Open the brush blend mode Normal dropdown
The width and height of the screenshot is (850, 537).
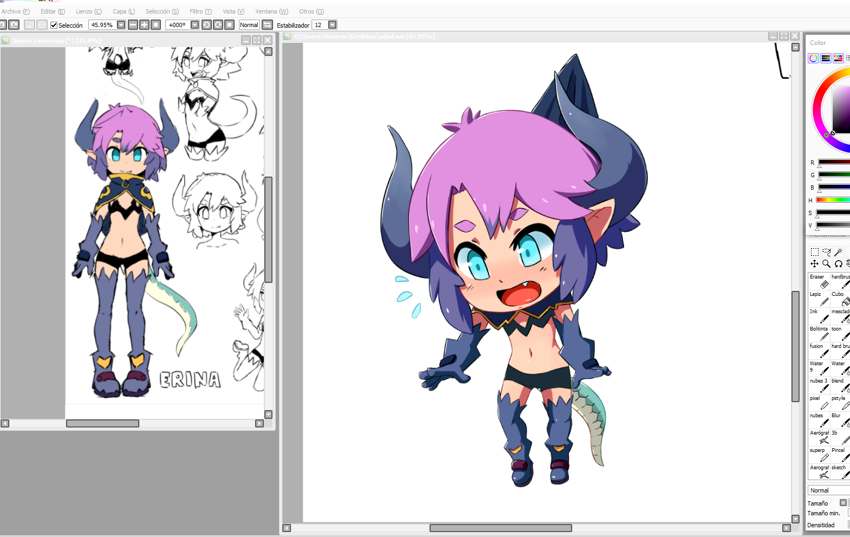coord(829,490)
